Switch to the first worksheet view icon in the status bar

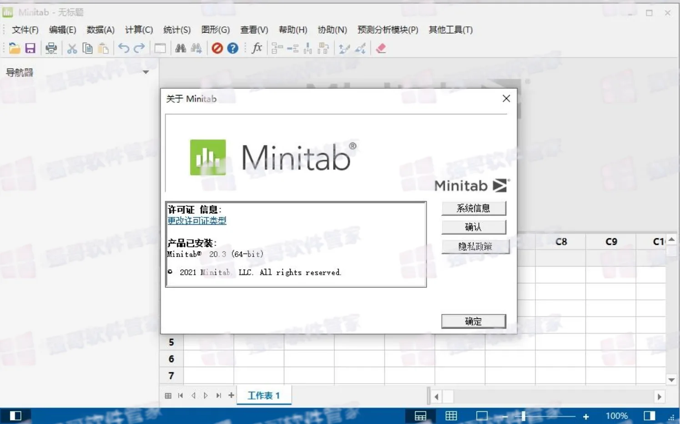pyautogui.click(x=420, y=416)
